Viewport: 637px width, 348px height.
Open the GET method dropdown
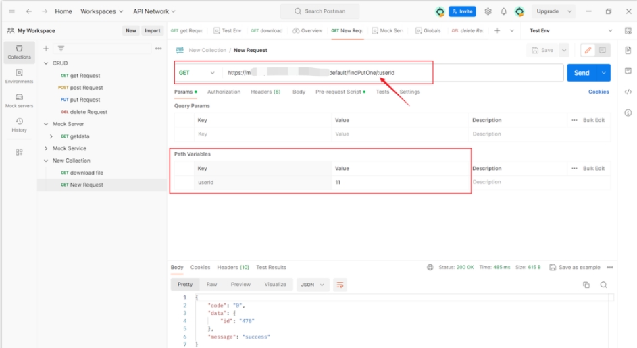[x=197, y=73]
